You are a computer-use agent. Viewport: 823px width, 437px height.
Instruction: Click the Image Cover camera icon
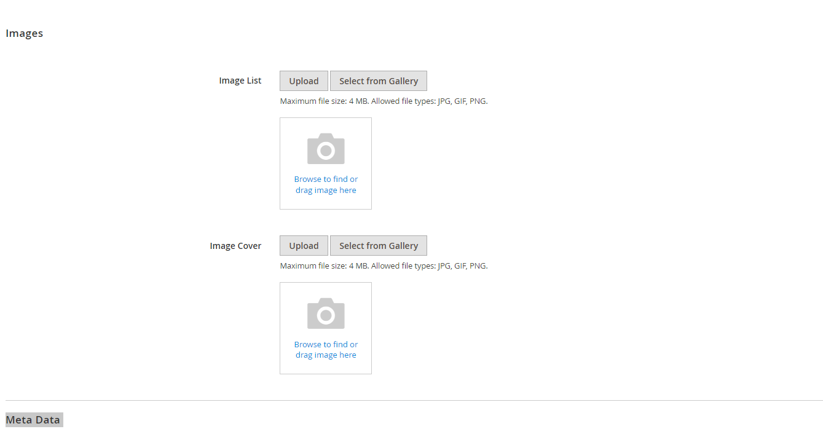326,313
